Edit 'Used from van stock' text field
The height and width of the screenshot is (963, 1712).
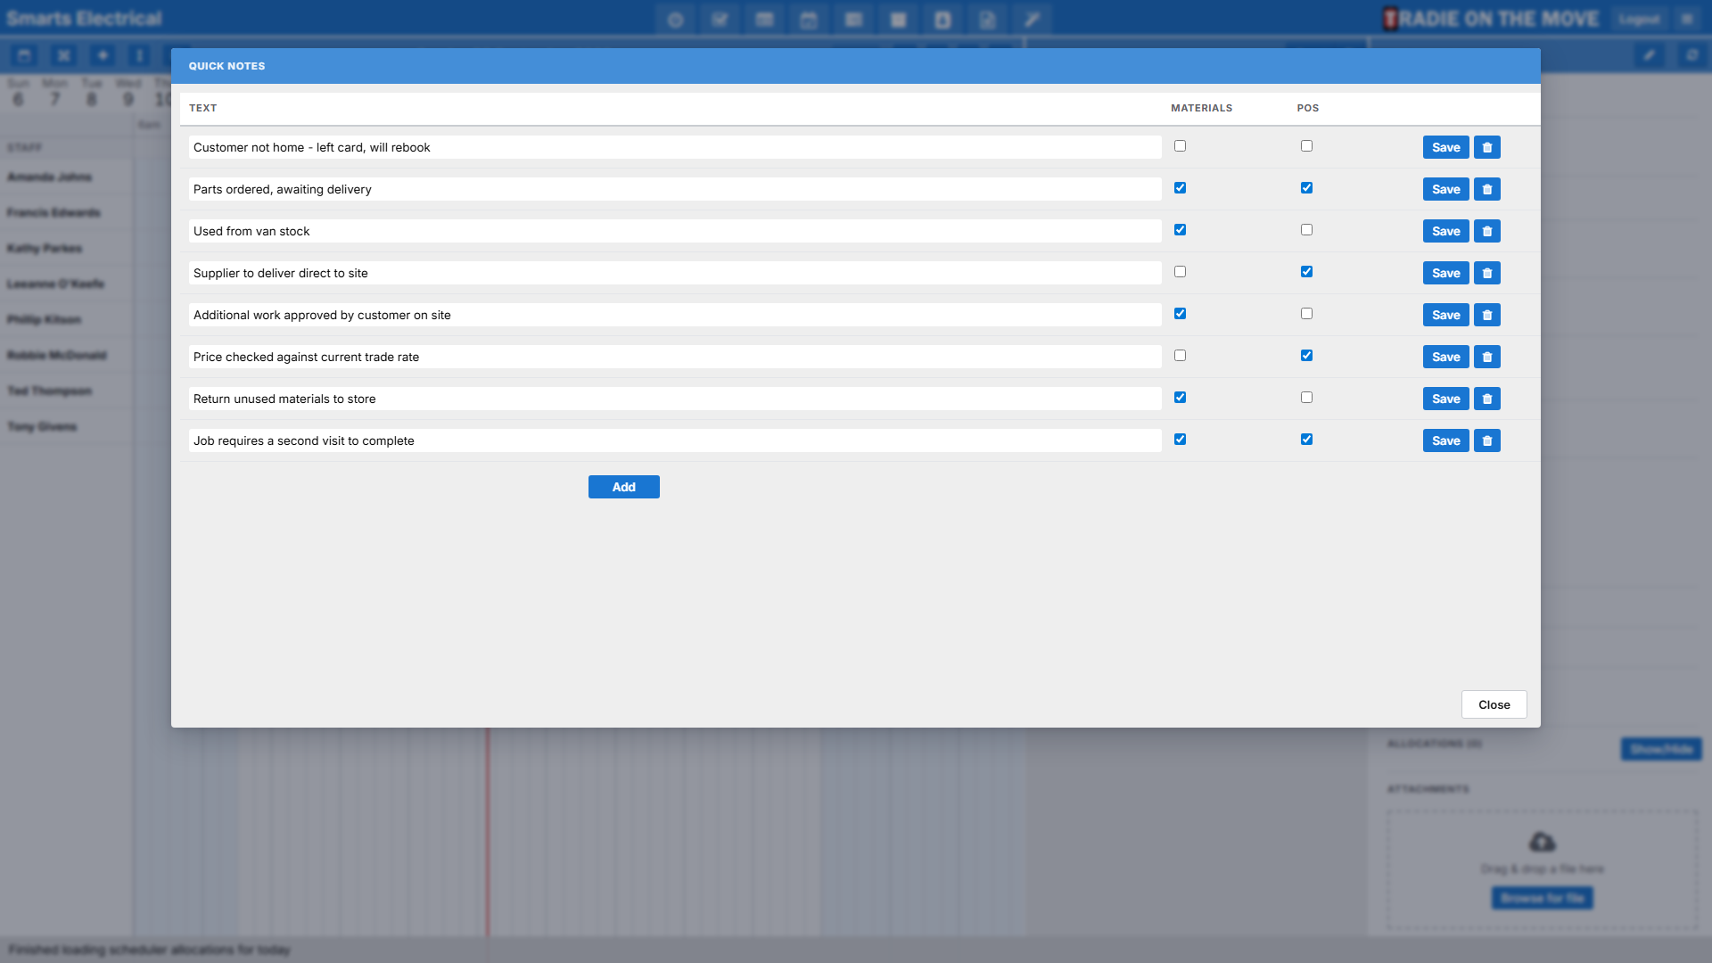pyautogui.click(x=675, y=231)
